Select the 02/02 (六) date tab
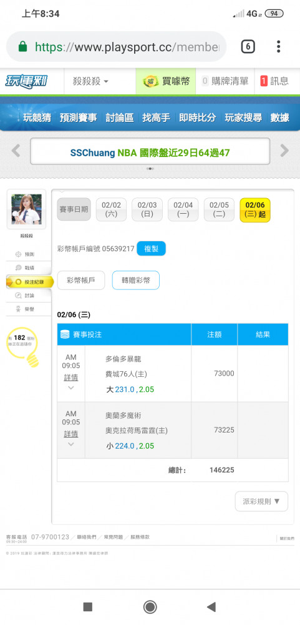Viewport: 300px width, 625px height. tap(112, 209)
